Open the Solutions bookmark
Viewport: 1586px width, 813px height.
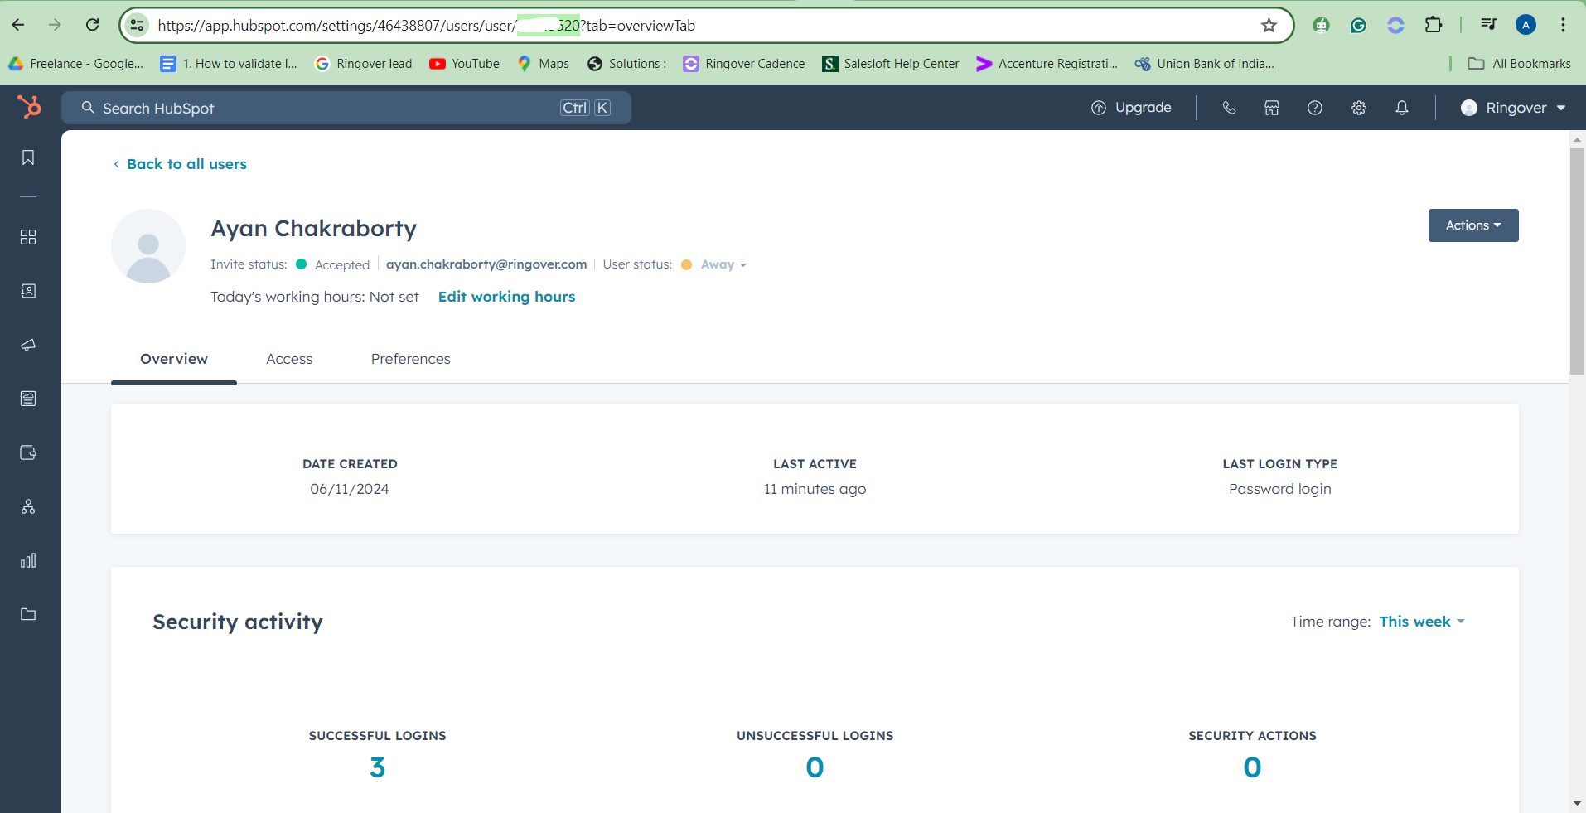point(626,64)
